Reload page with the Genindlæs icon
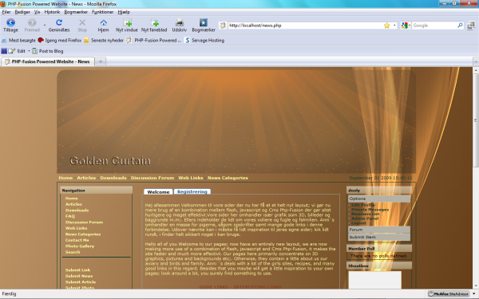Image resolution: width=479 pixels, height=299 pixels. point(59,22)
